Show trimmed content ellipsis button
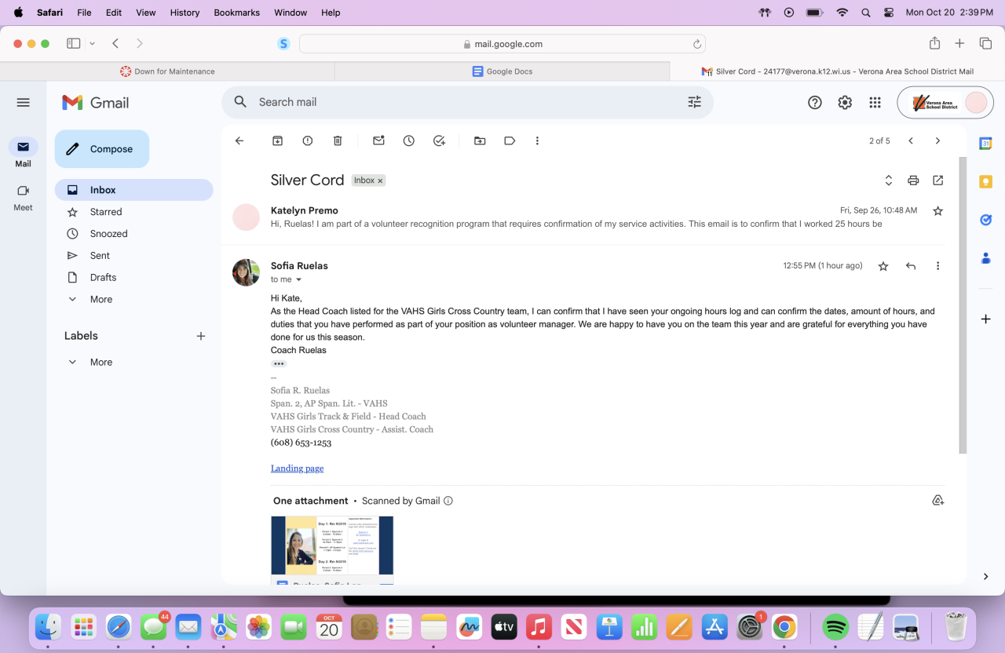The width and height of the screenshot is (1005, 653). coord(279,363)
